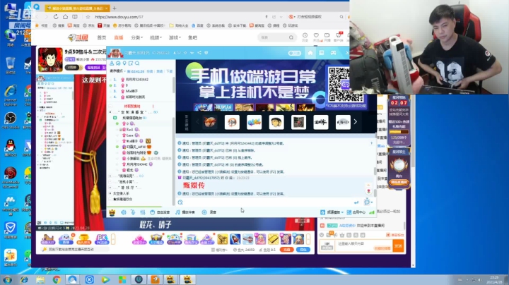Open 应用中心 in YY bottom bar

tap(356, 212)
